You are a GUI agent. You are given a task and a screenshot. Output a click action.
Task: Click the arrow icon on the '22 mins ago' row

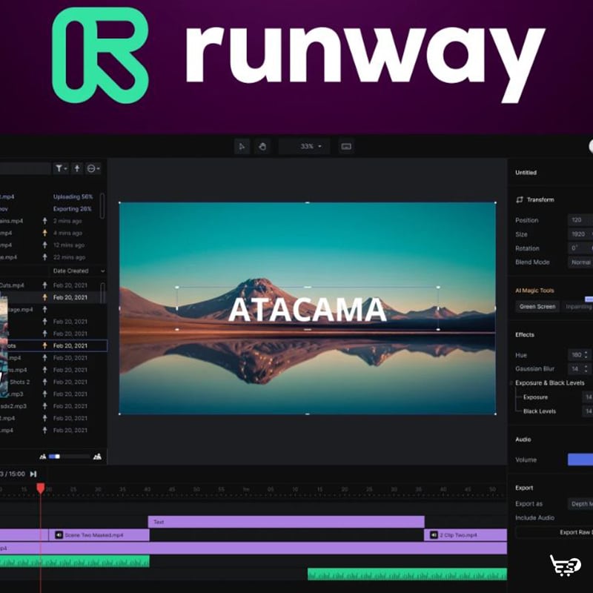pos(44,257)
